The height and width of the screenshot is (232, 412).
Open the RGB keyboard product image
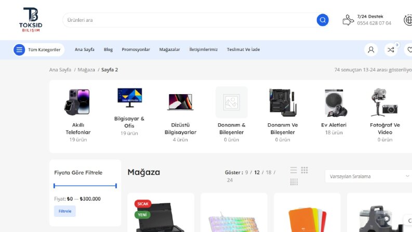pos(234,221)
